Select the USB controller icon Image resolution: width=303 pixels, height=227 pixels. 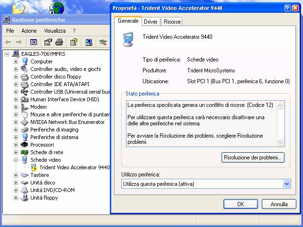(25, 92)
